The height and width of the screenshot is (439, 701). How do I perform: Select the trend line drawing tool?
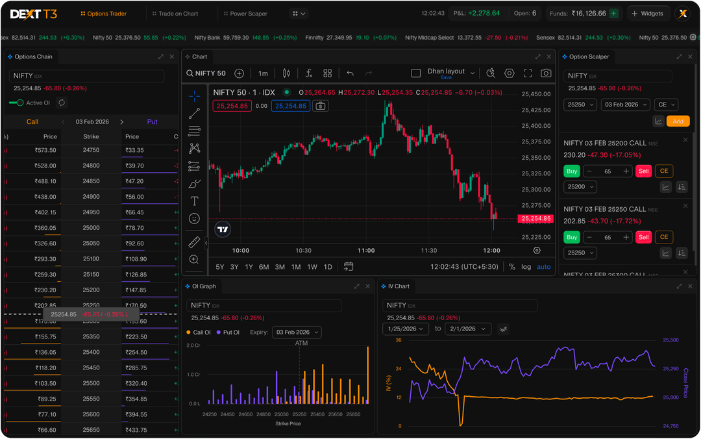pyautogui.click(x=194, y=113)
